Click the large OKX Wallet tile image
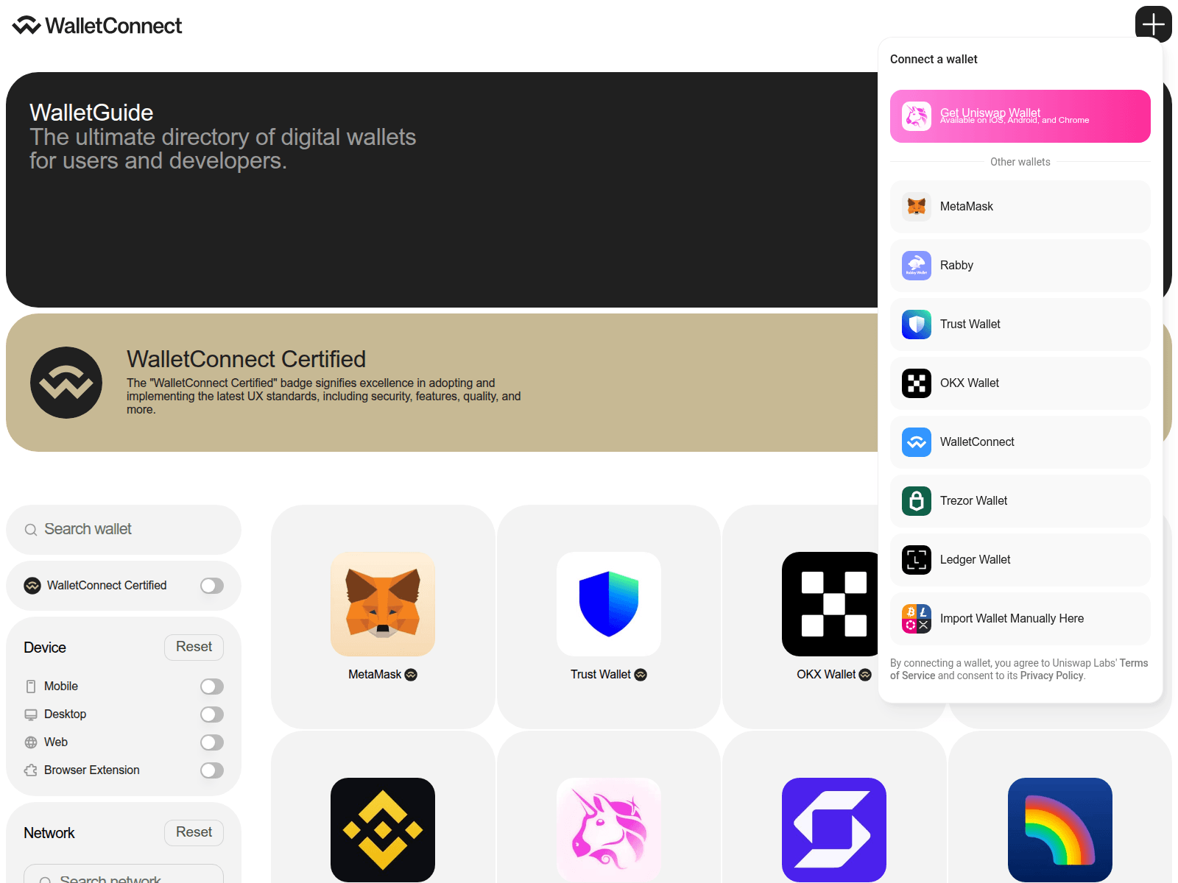Viewport: 1178px width, 883px height. [x=830, y=604]
